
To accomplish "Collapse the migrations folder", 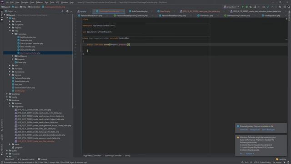I will 10,107.
